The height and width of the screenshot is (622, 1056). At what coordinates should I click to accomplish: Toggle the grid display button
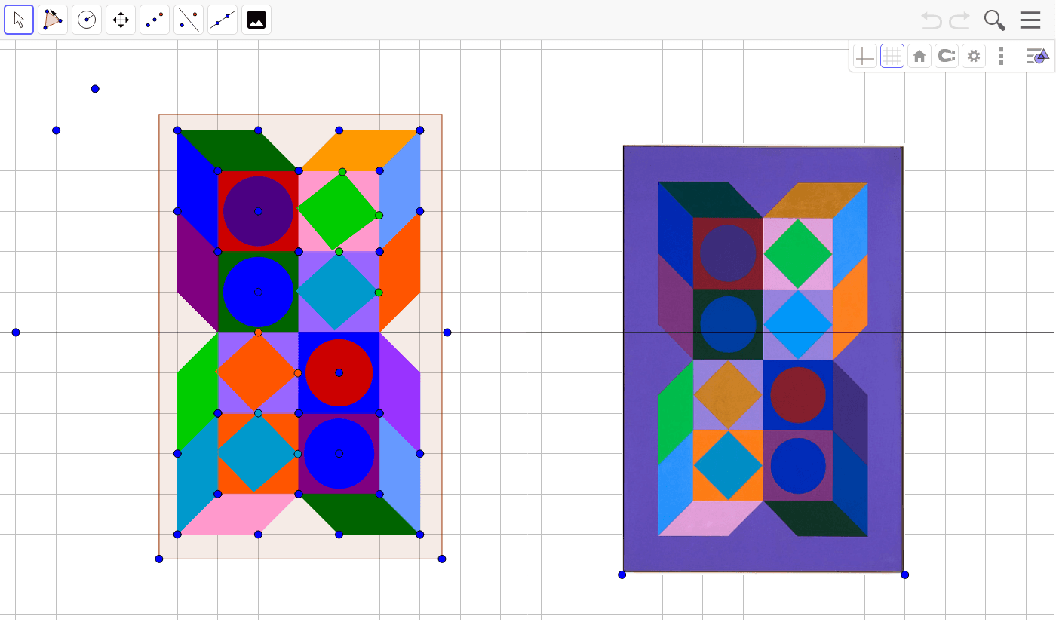coord(892,56)
